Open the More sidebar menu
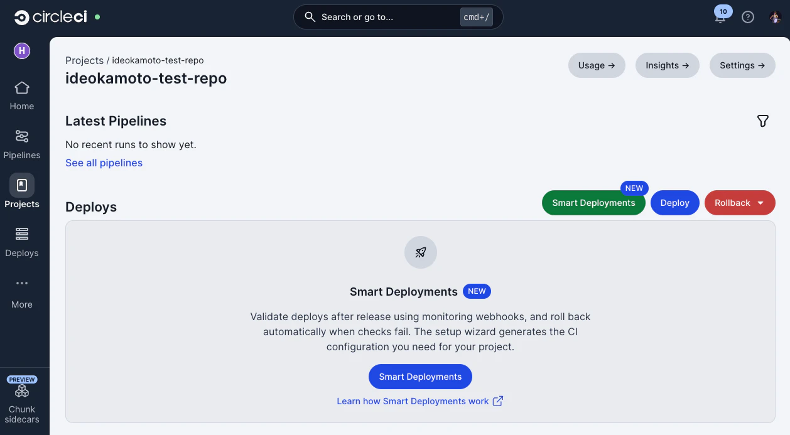The height and width of the screenshot is (435, 790). click(22, 293)
